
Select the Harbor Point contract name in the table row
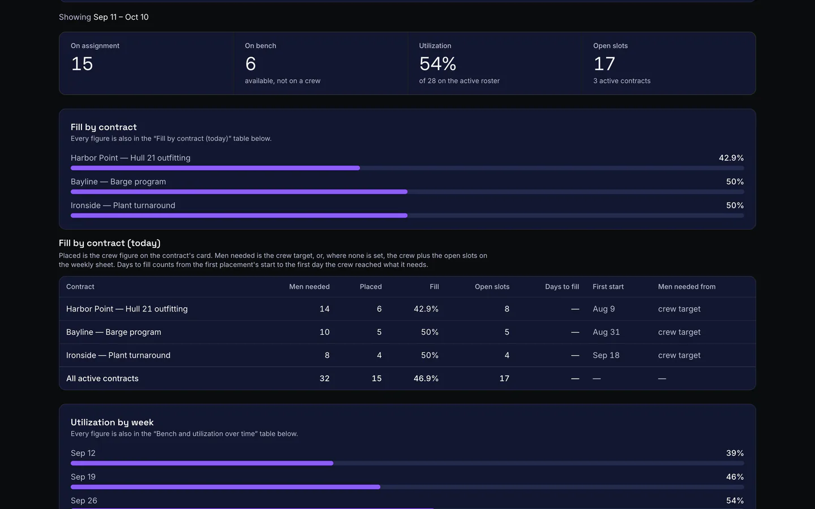point(127,309)
